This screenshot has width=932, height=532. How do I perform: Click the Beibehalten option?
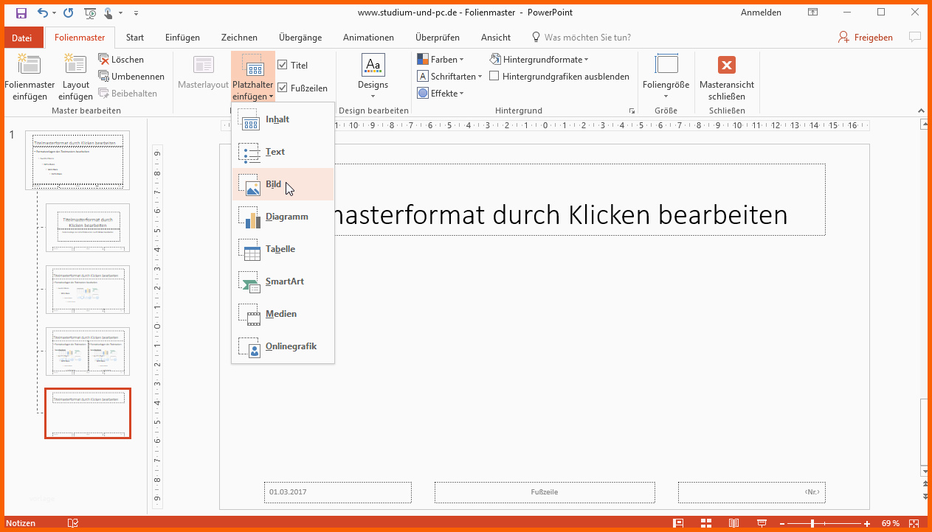click(128, 93)
